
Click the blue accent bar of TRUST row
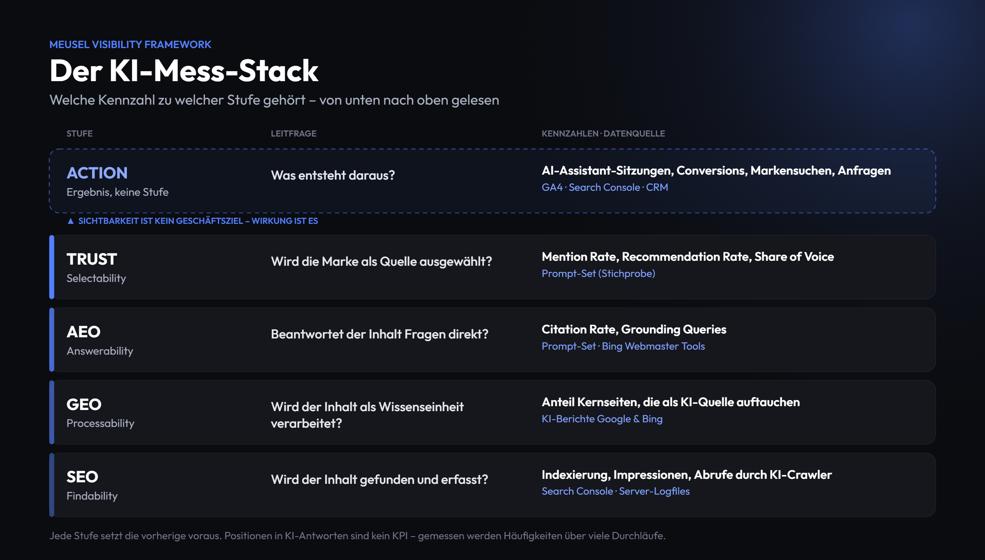coord(52,267)
